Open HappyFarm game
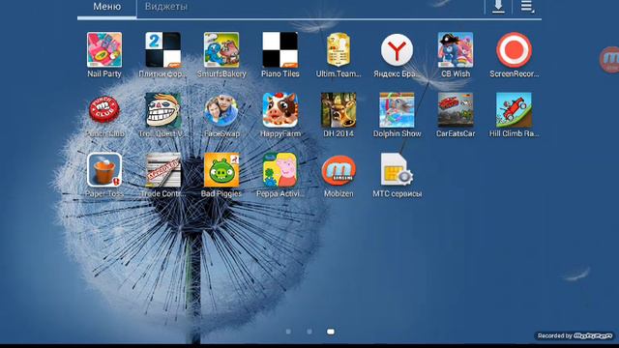The image size is (619, 348). (280, 110)
